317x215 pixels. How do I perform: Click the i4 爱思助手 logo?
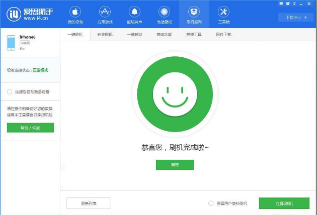tap(30, 14)
